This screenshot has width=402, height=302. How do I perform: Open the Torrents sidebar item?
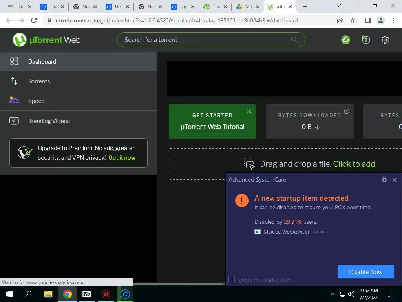pyautogui.click(x=79, y=81)
